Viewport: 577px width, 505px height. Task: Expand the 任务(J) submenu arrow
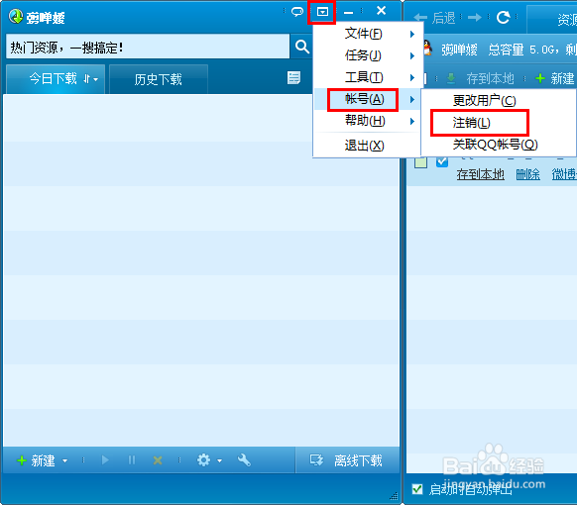[412, 55]
